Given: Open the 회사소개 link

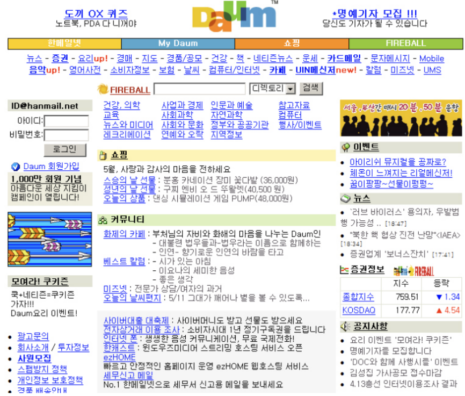Looking at the screenshot, I should pos(33,347).
